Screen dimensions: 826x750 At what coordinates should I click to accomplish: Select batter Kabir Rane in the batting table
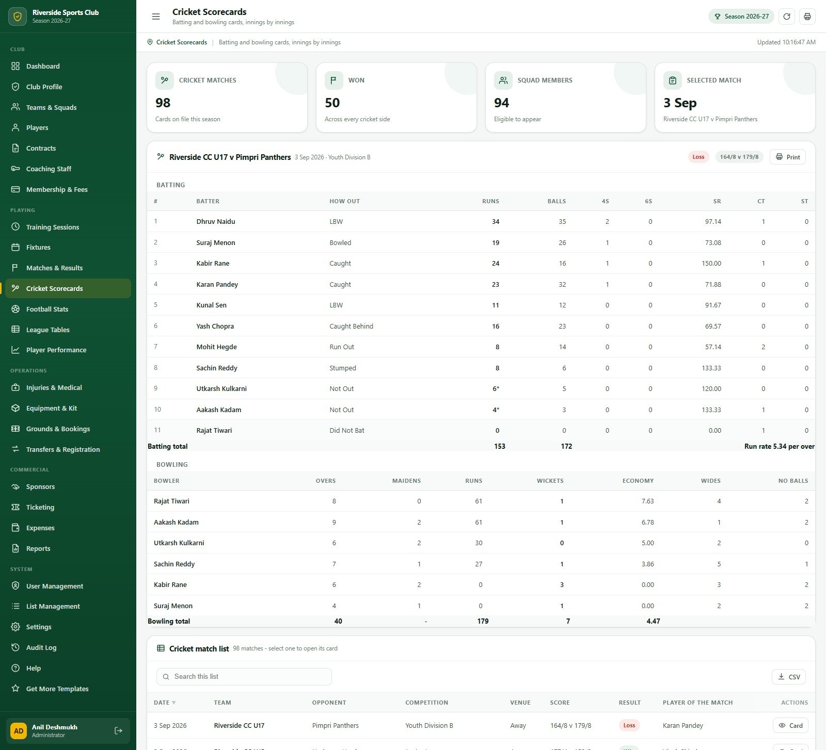click(x=213, y=263)
